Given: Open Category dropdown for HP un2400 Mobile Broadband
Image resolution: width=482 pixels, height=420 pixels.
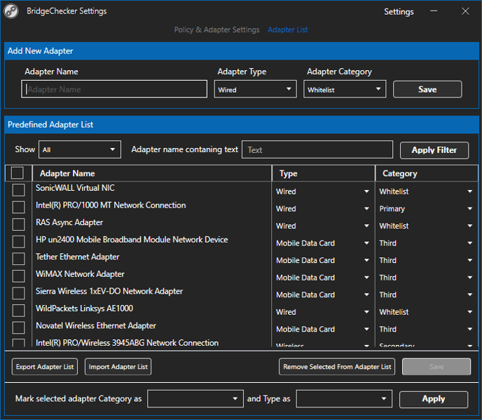Looking at the screenshot, I should tap(426, 243).
